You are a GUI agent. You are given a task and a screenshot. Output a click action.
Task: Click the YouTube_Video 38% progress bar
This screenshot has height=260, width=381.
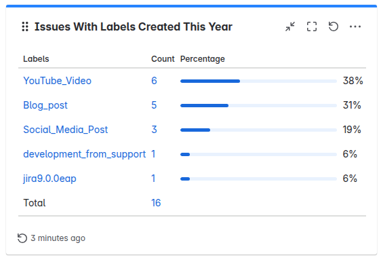click(258, 81)
